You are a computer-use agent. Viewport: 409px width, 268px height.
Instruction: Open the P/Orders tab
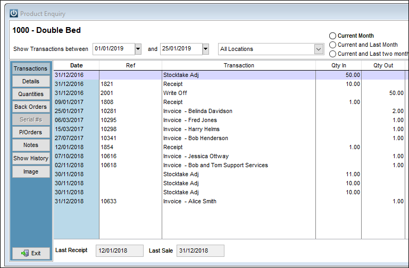click(31, 132)
